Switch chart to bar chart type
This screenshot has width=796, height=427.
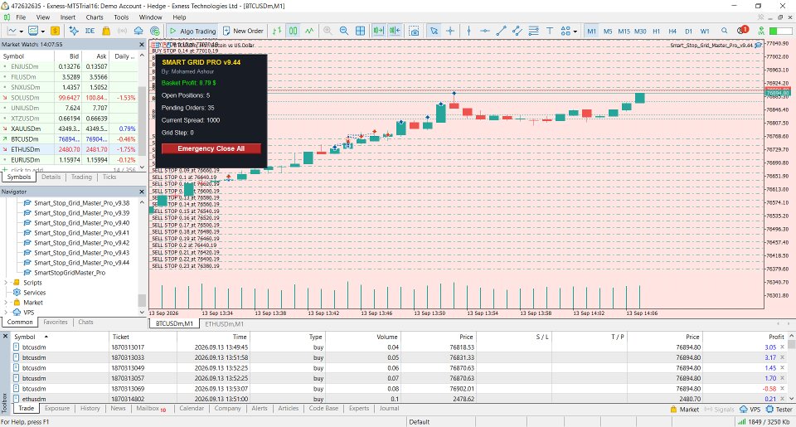point(277,31)
